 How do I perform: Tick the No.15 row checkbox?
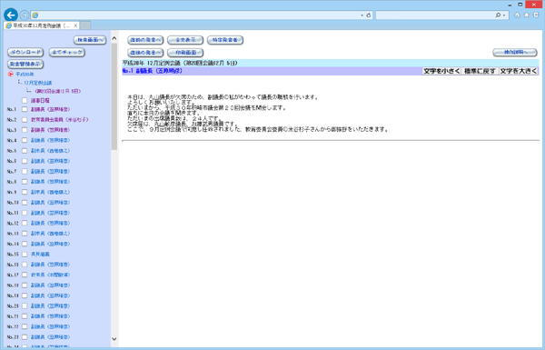point(25,255)
